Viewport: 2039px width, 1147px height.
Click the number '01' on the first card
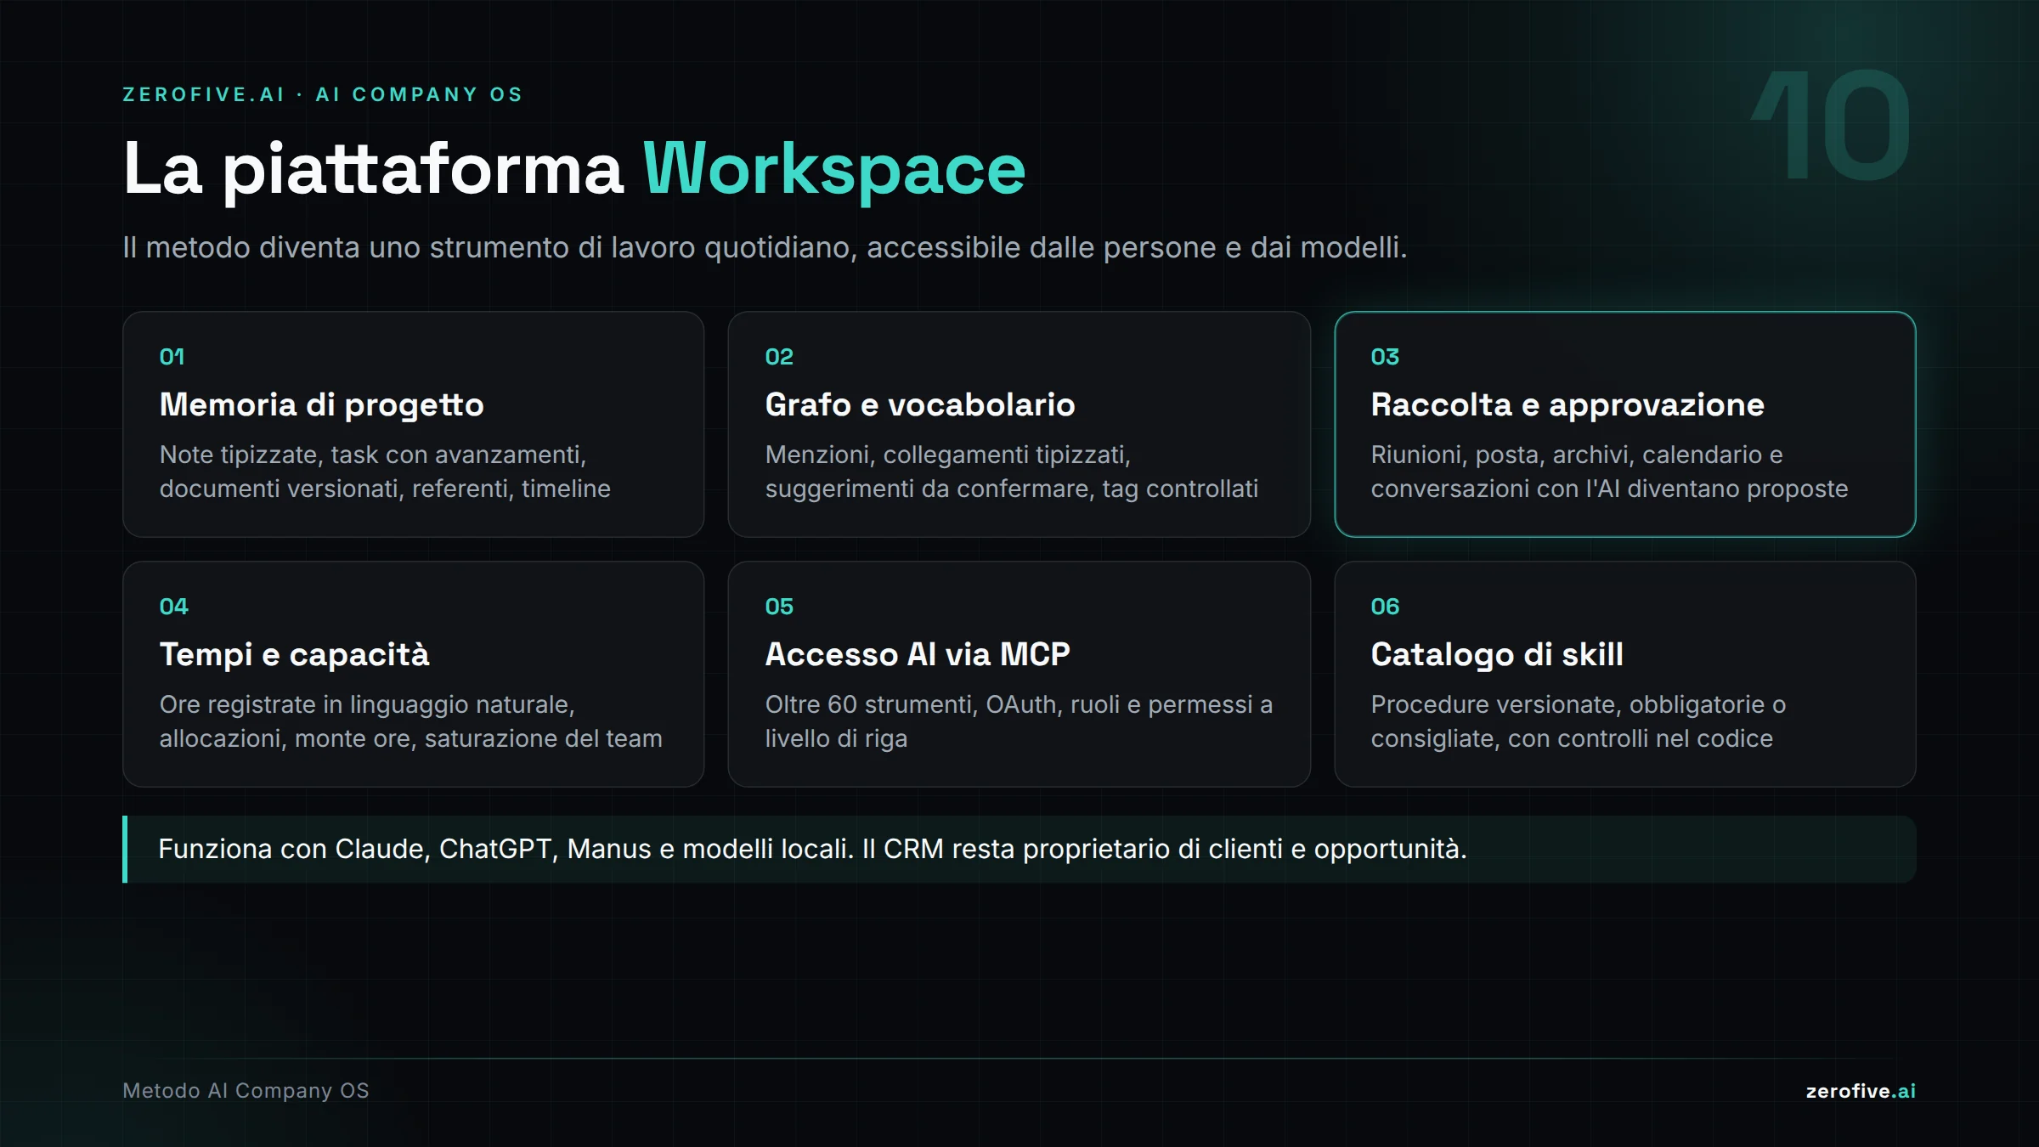click(172, 357)
